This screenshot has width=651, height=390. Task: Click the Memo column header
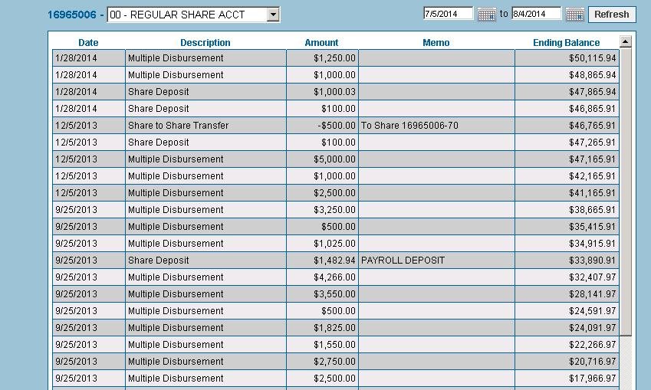point(436,43)
